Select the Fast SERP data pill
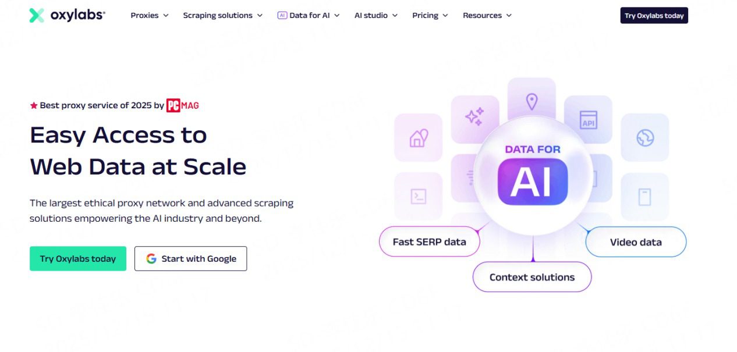The image size is (737, 352). 429,241
